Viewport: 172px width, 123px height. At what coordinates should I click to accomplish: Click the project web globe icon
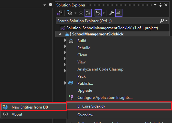tap(68, 34)
